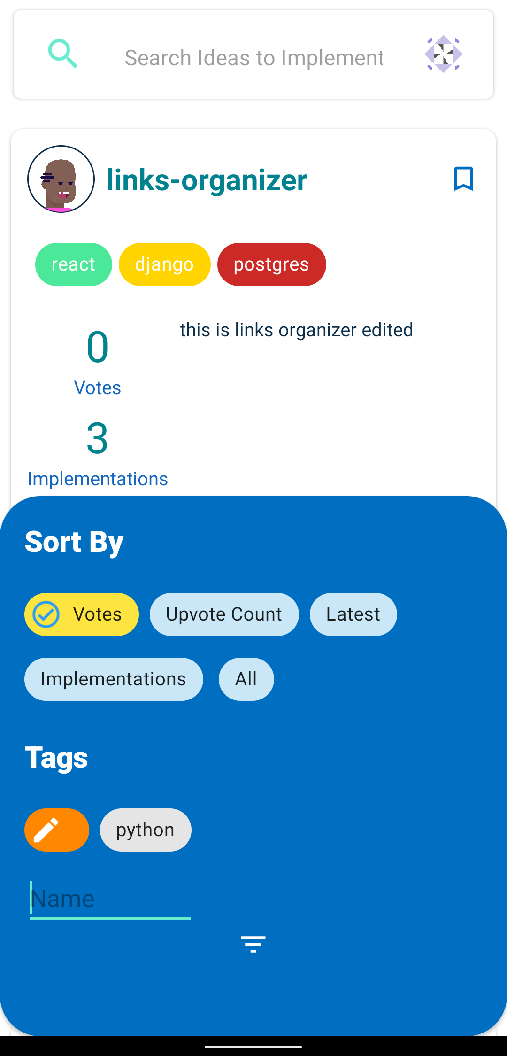
Task: Open the links-organizer idea title
Action: [207, 180]
